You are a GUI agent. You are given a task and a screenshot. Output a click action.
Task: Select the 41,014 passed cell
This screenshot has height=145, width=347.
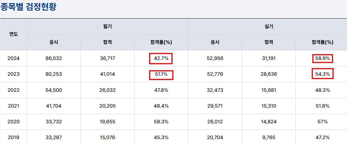pyautogui.click(x=108, y=75)
